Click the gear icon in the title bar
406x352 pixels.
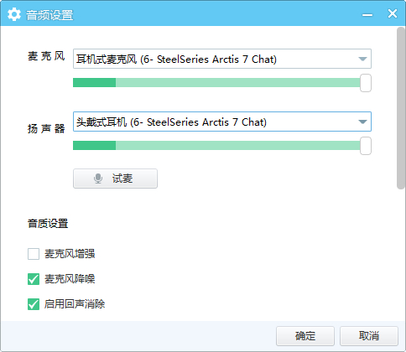(x=14, y=14)
